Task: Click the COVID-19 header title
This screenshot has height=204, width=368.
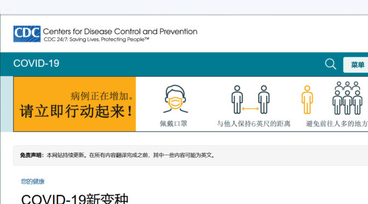Action: tap(36, 64)
